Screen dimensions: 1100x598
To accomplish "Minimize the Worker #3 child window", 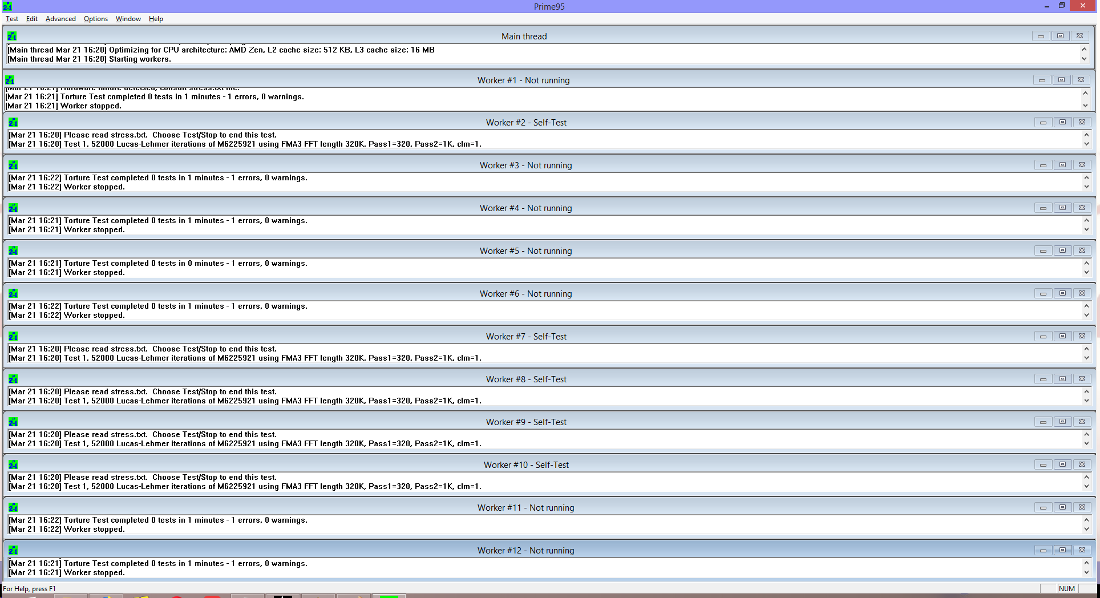I will tap(1043, 165).
